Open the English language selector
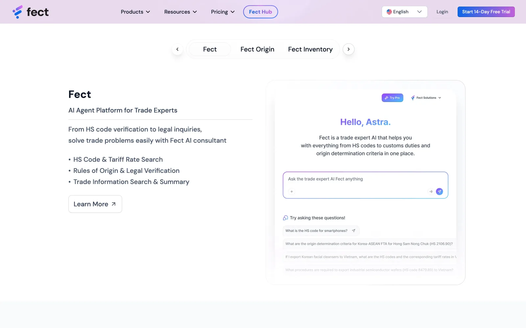Image resolution: width=526 pixels, height=328 pixels. [x=405, y=12]
